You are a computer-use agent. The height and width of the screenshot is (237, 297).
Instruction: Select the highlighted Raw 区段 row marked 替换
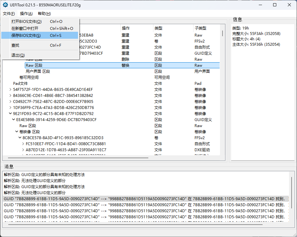click(34, 65)
